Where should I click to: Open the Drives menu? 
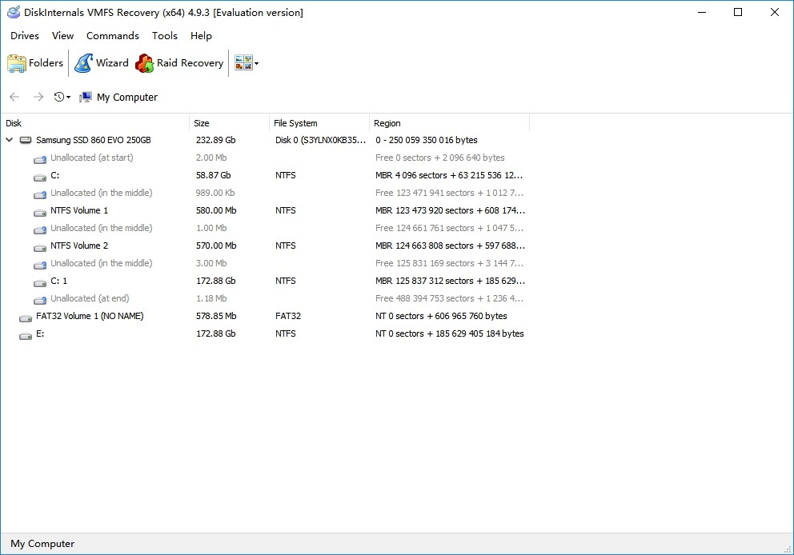[x=25, y=35]
